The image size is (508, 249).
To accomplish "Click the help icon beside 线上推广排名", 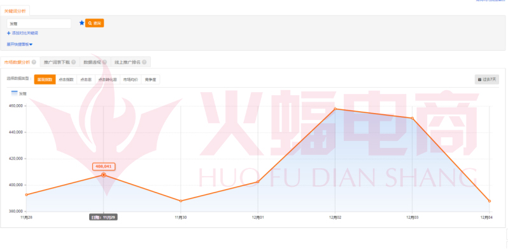I will [x=144, y=62].
